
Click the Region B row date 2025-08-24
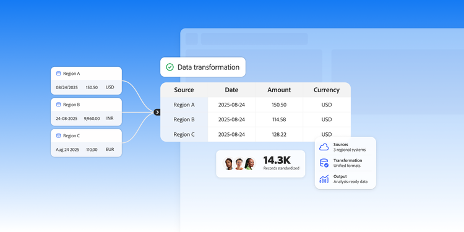tap(231, 119)
